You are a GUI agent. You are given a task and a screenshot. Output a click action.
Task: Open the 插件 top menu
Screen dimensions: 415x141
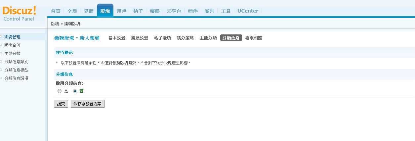[x=193, y=11]
